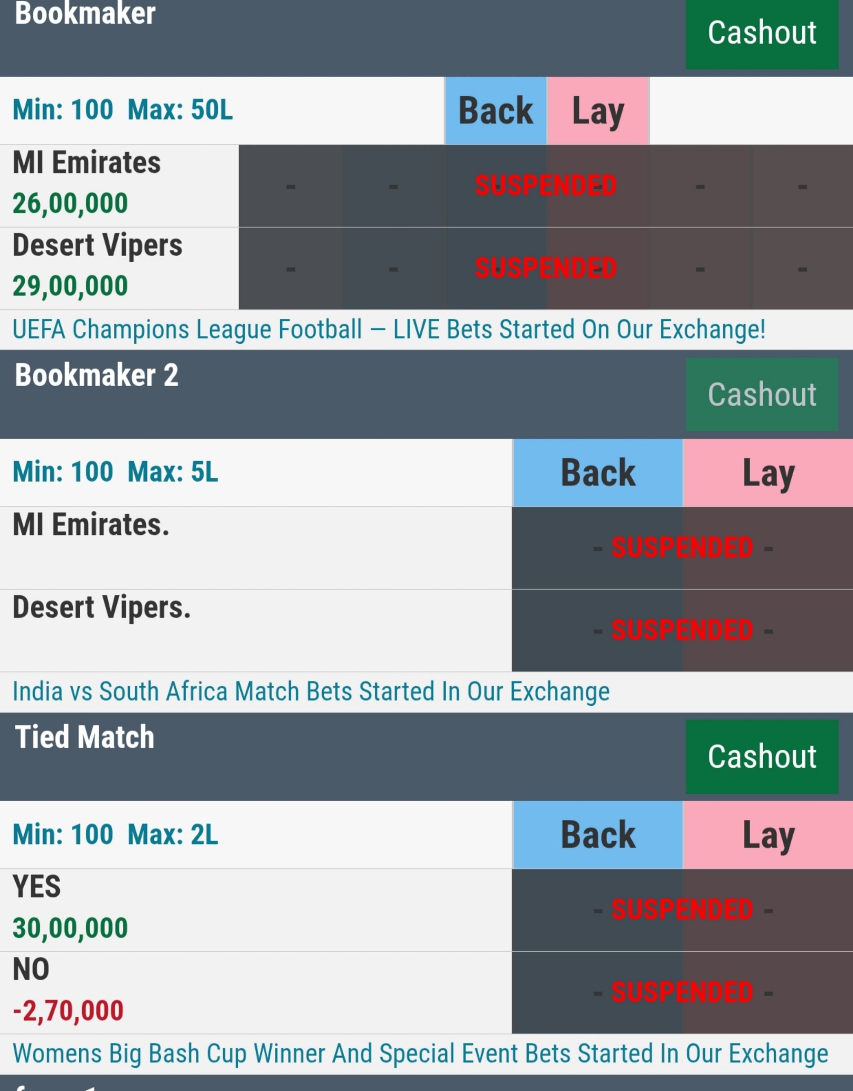The height and width of the screenshot is (1091, 853).
Task: Tap the Min 100 Max 2L limits label
Action: point(115,835)
